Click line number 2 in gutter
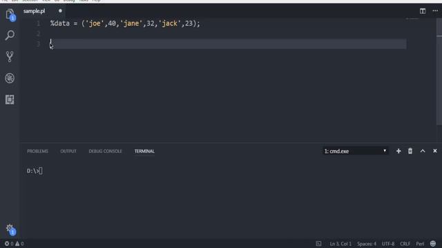This screenshot has width=442, height=248. point(39,34)
